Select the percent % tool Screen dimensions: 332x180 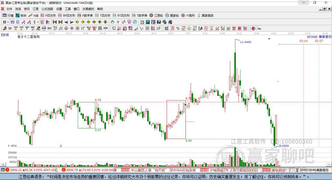178,29
